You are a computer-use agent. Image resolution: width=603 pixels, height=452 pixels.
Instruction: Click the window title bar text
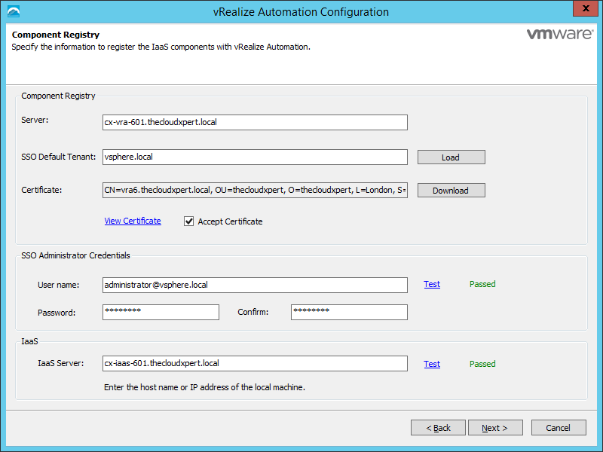tap(301, 12)
